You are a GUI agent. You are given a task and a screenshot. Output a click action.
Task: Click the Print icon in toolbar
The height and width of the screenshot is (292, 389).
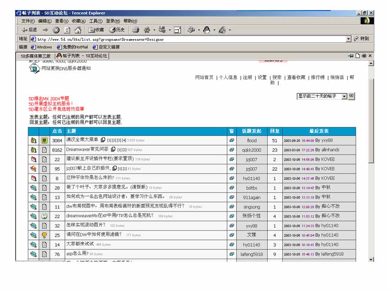[136, 30]
